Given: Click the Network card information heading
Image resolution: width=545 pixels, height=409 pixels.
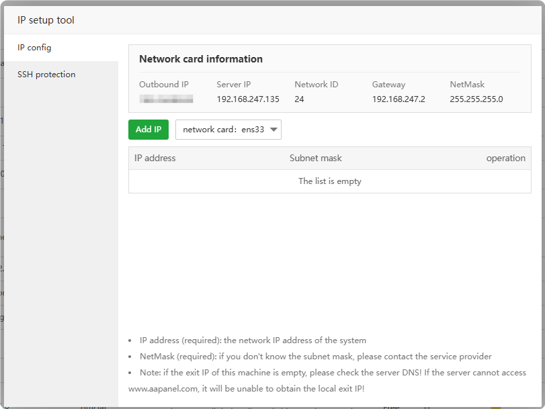Looking at the screenshot, I should pos(200,59).
